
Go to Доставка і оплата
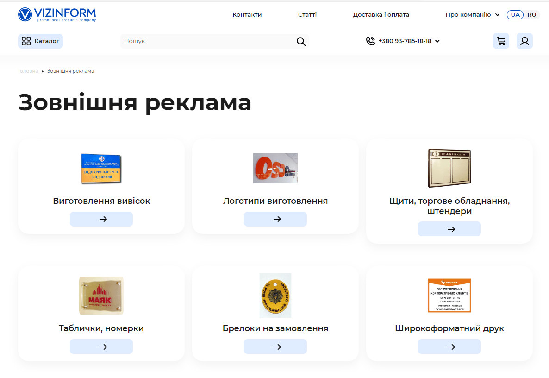(381, 15)
